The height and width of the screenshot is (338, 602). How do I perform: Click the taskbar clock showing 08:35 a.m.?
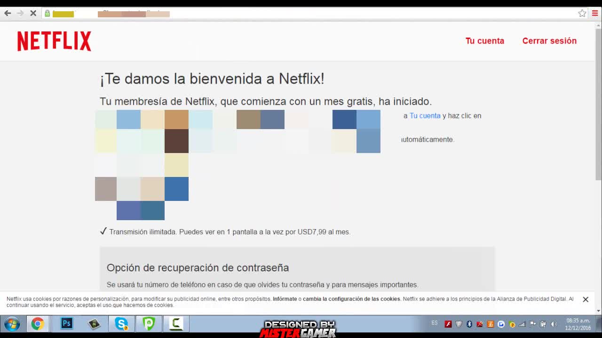pyautogui.click(x=578, y=324)
